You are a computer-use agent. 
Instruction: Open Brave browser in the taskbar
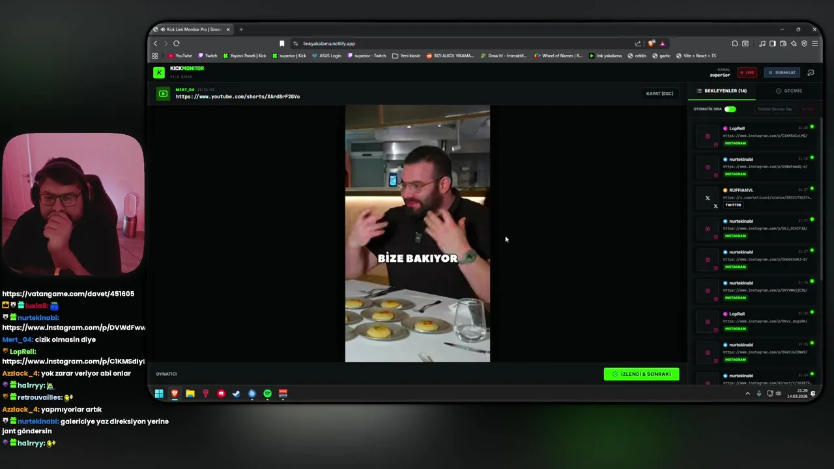175,393
